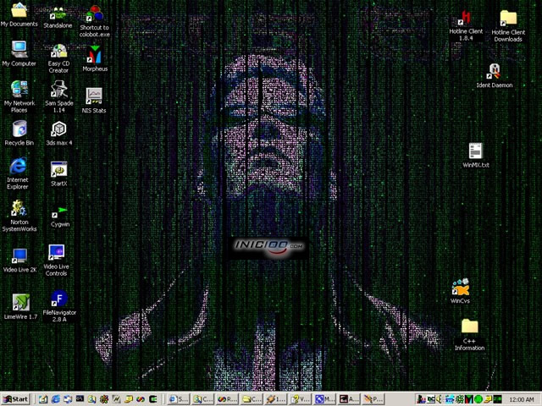Viewport: 542px width, 406px height.
Task: Switch to the 'R...' taskbar window
Action: (x=227, y=399)
